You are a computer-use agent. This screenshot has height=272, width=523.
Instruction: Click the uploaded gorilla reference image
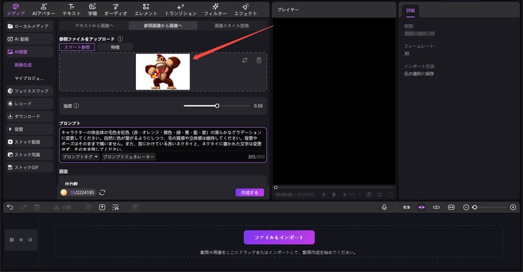point(163,72)
